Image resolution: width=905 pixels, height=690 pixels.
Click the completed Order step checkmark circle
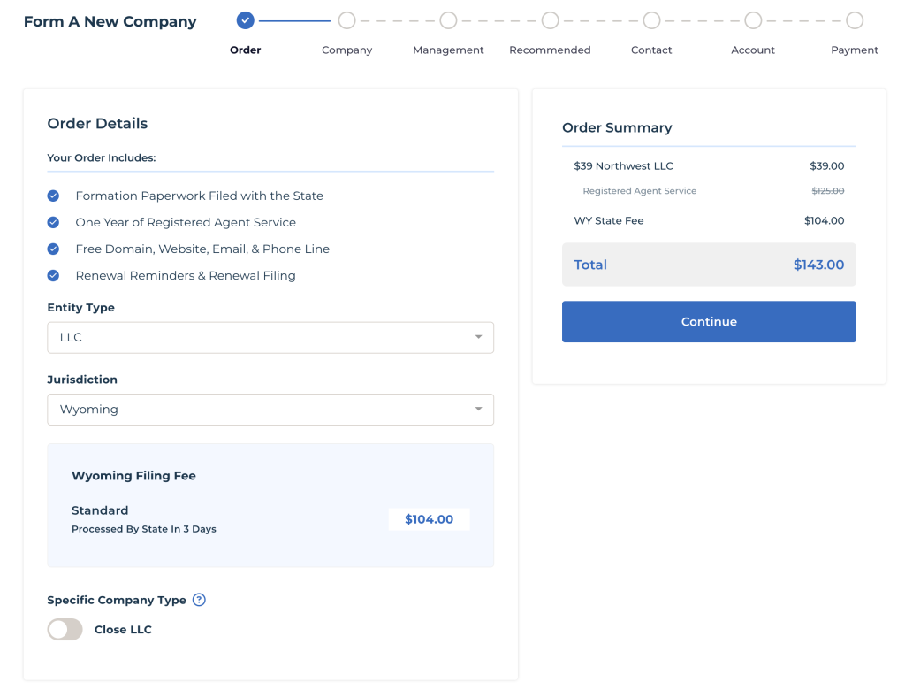pyautogui.click(x=246, y=20)
